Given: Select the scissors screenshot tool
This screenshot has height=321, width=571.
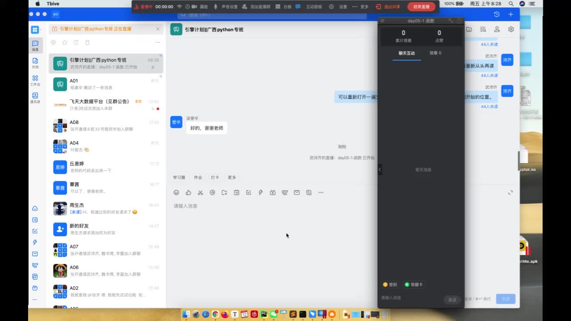Looking at the screenshot, I should [x=200, y=193].
